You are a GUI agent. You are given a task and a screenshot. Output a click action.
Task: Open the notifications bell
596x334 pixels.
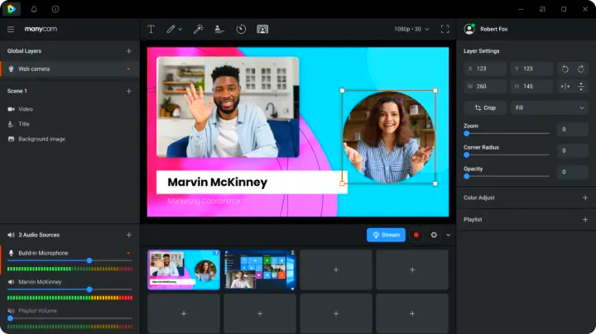34,9
